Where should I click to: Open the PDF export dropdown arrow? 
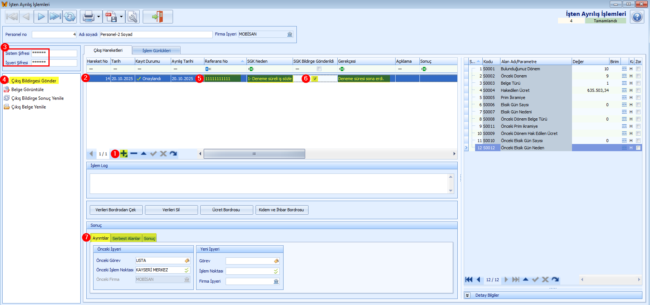121,17
